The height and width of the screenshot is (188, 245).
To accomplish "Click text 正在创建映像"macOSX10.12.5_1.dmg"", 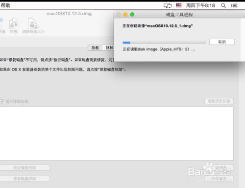I will tap(158, 26).
